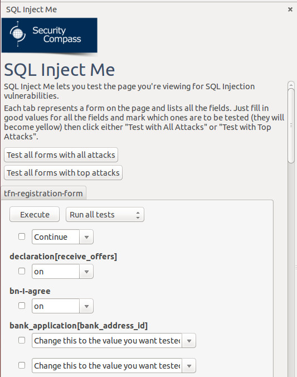
Task: Click Test all forms with top attacks
Action: [63, 173]
